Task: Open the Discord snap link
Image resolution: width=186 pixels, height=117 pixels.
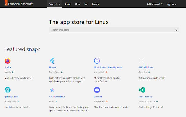Action: click(98, 97)
